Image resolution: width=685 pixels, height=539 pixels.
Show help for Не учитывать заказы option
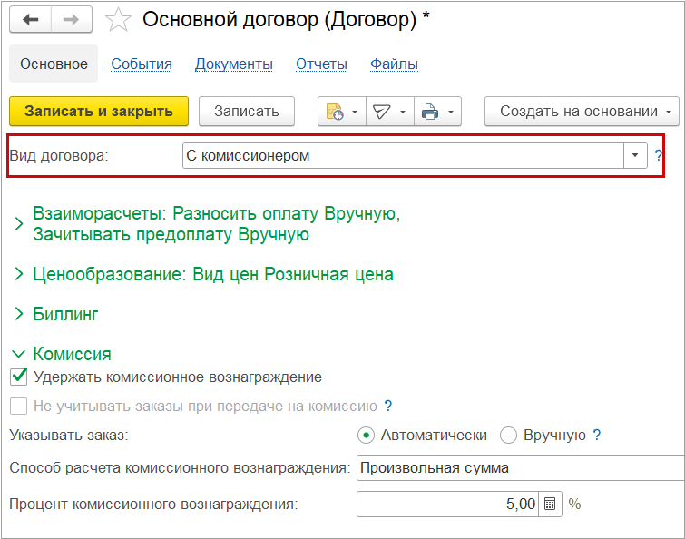coord(388,406)
